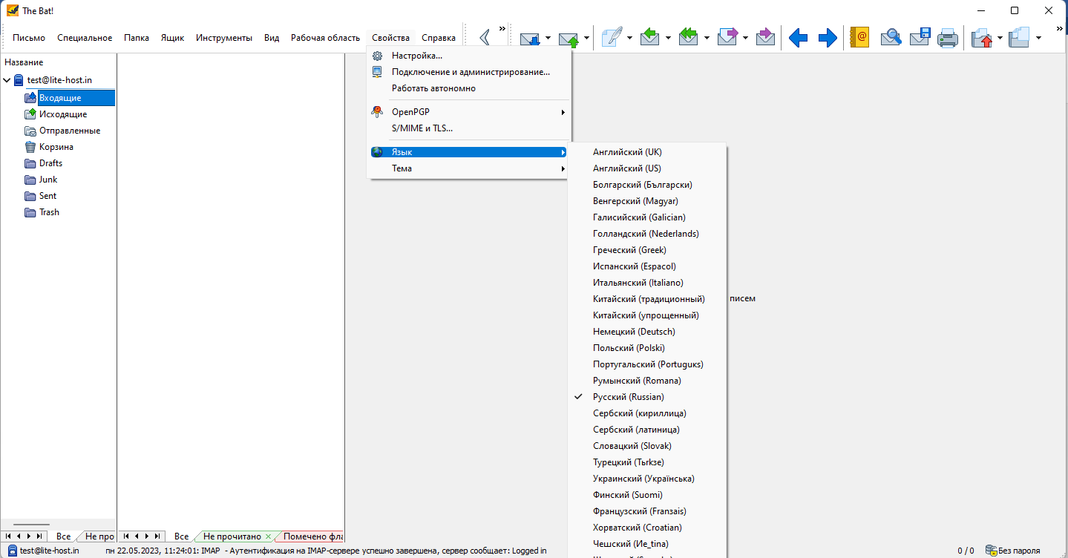1068x558 pixels.
Task: Go to next message blue right arrow
Action: coord(828,38)
